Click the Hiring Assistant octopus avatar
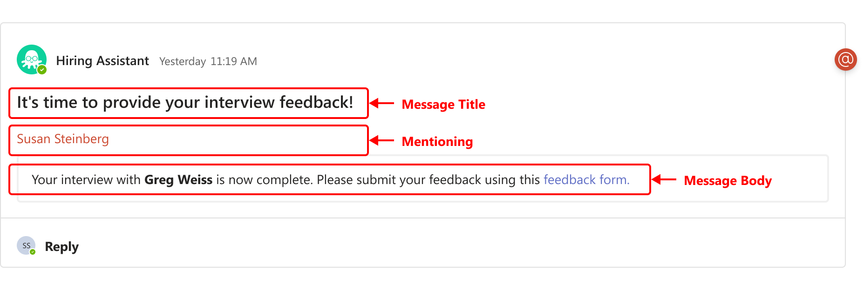The image size is (864, 290). pyautogui.click(x=32, y=59)
